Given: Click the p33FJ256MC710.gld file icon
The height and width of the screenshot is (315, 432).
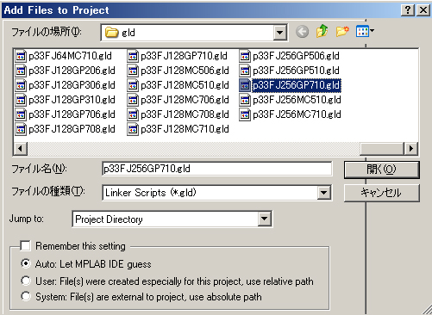Looking at the screenshot, I should tap(245, 114).
